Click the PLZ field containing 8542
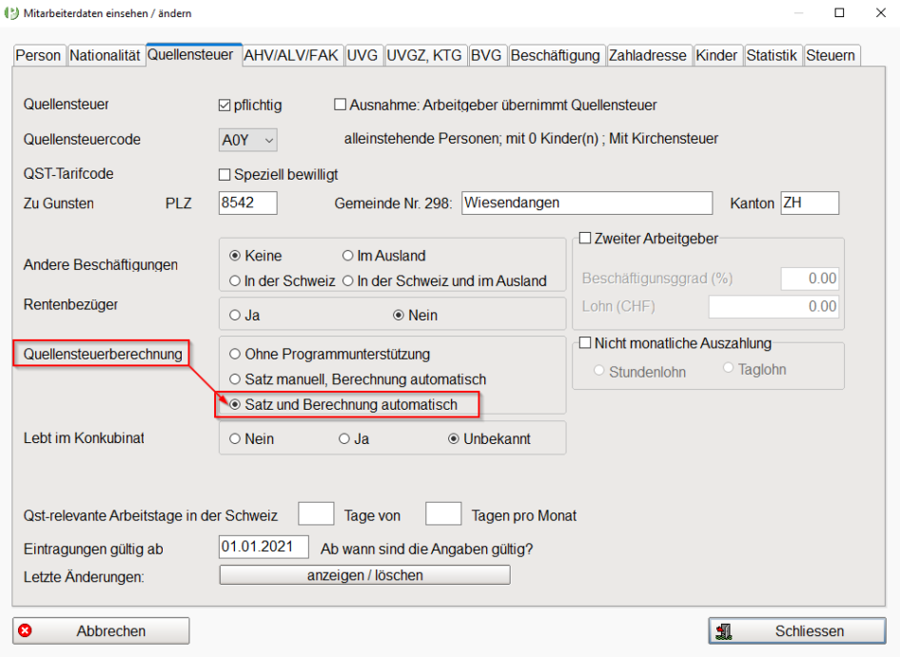Image resolution: width=900 pixels, height=657 pixels. pos(248,203)
